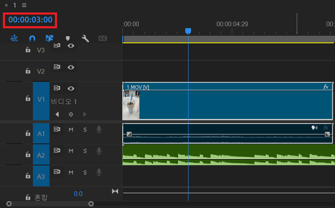The image size is (335, 208).
Task: Click ruler at 00:00:04:29 timecode
Action: tap(232, 24)
